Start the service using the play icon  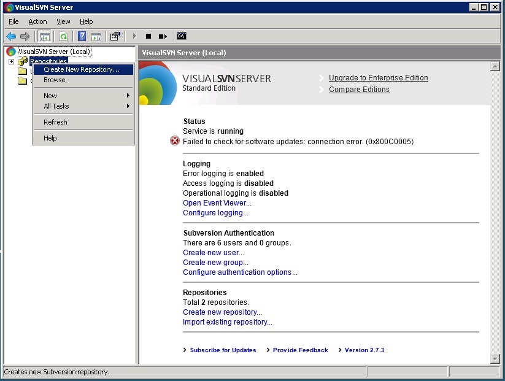tap(134, 36)
